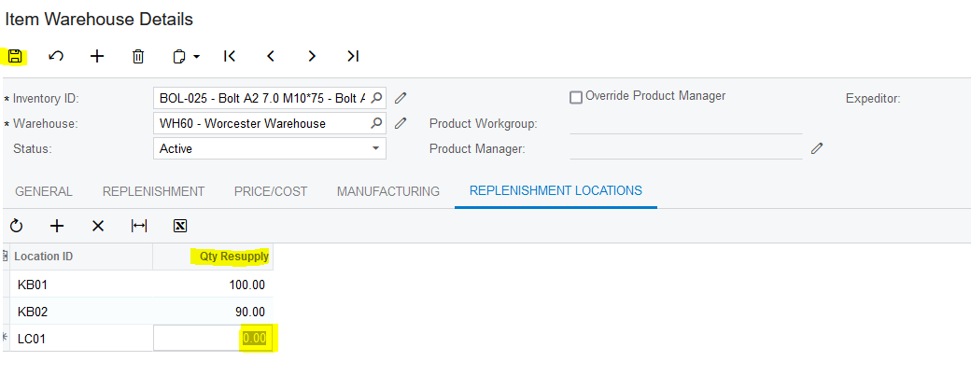The width and height of the screenshot is (971, 389).
Task: Add a new record with the top plus icon
Action: 97,56
